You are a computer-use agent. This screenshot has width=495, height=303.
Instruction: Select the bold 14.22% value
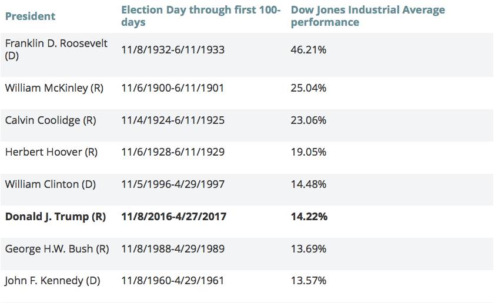coord(309,217)
